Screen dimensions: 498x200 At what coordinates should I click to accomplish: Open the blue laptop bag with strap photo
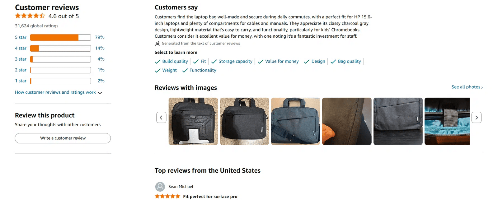point(295,121)
